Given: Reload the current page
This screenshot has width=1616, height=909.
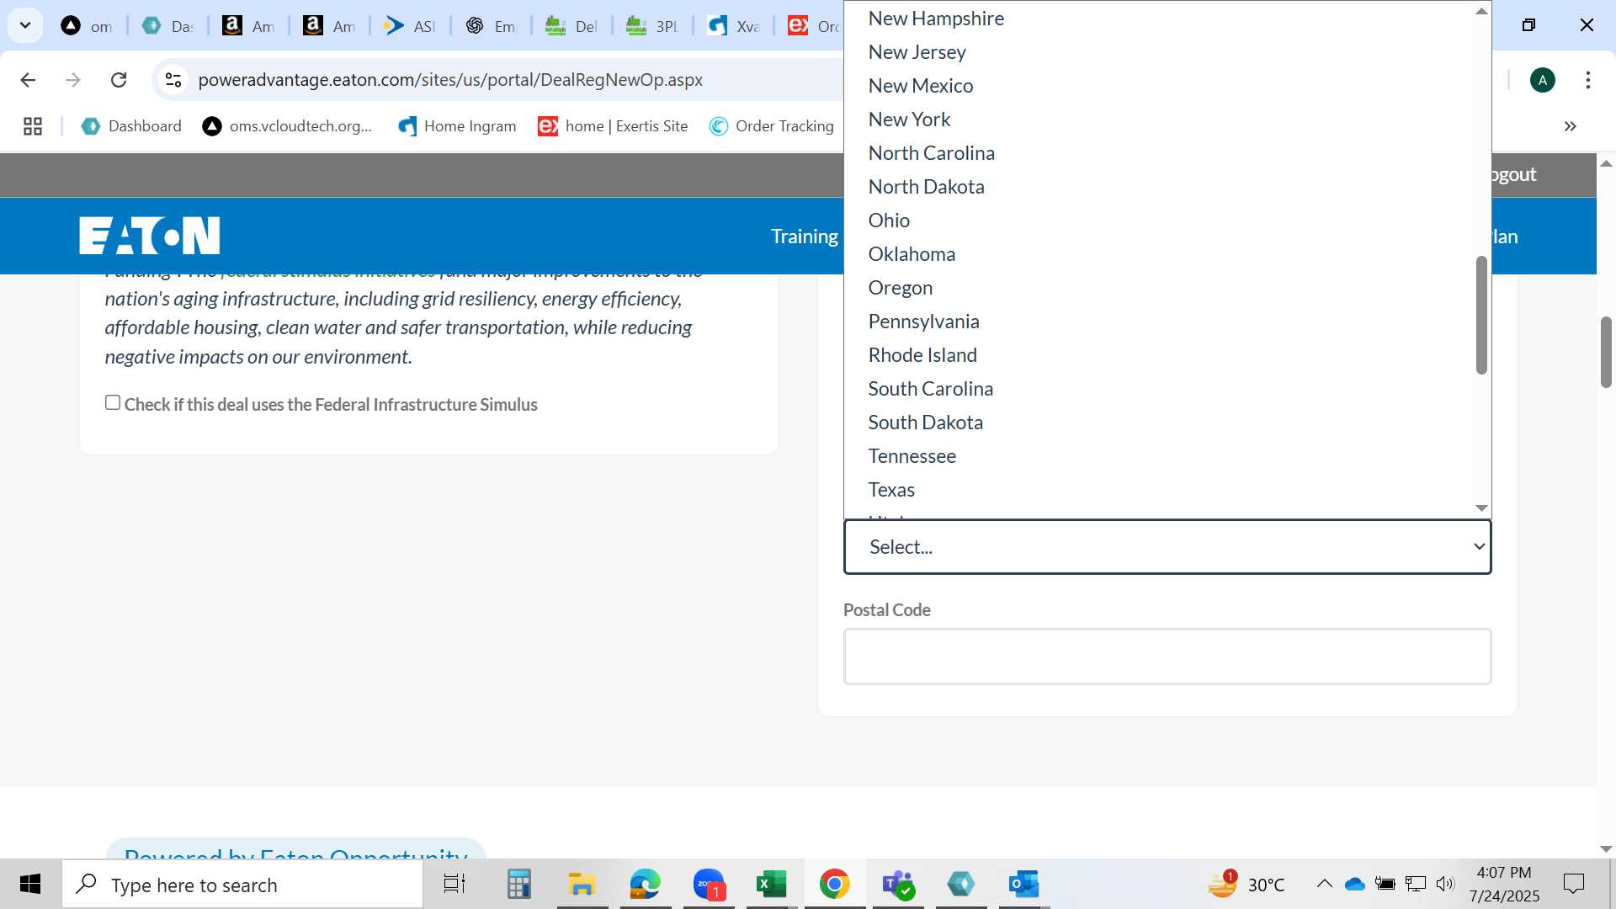Looking at the screenshot, I should tap(119, 80).
